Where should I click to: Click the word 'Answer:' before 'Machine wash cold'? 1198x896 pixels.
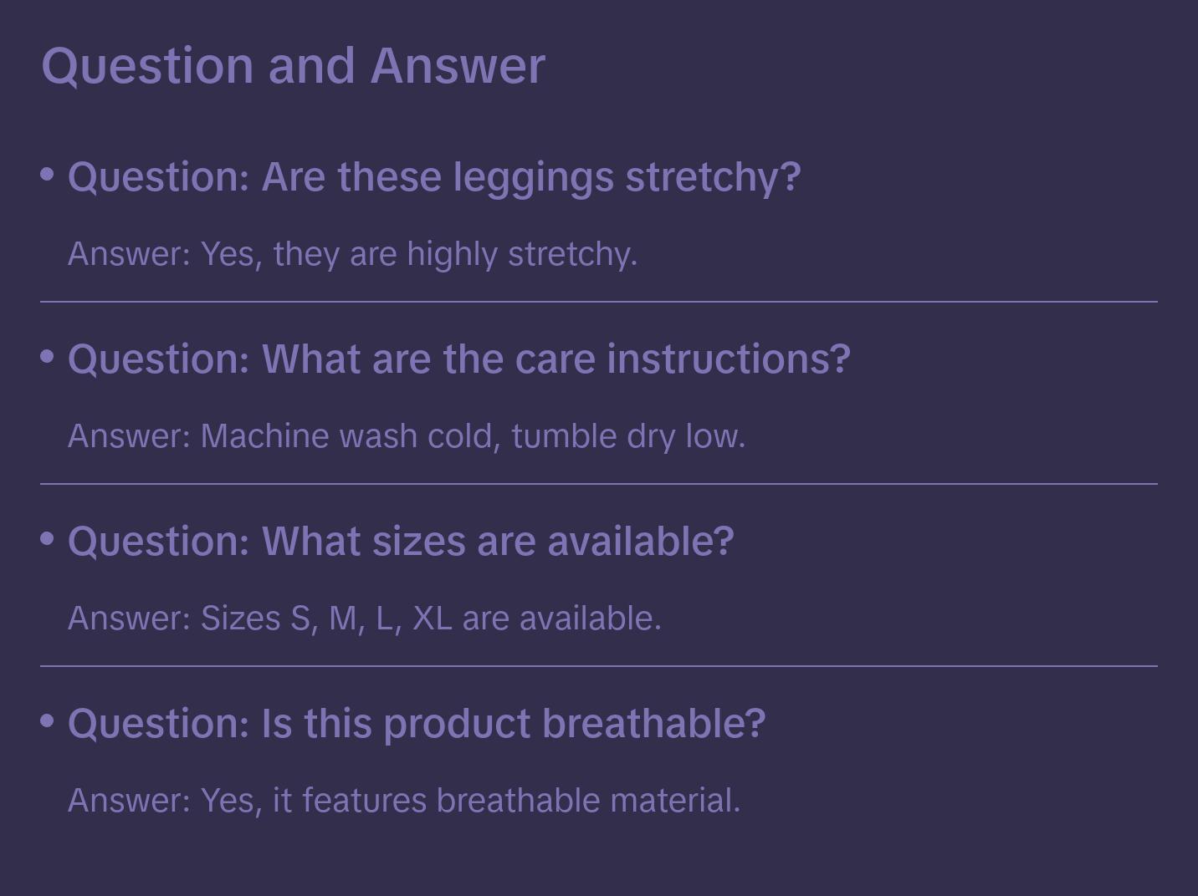(130, 436)
